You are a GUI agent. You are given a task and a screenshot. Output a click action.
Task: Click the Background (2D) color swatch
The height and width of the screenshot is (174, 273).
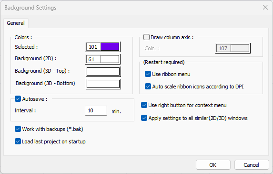point(110,59)
